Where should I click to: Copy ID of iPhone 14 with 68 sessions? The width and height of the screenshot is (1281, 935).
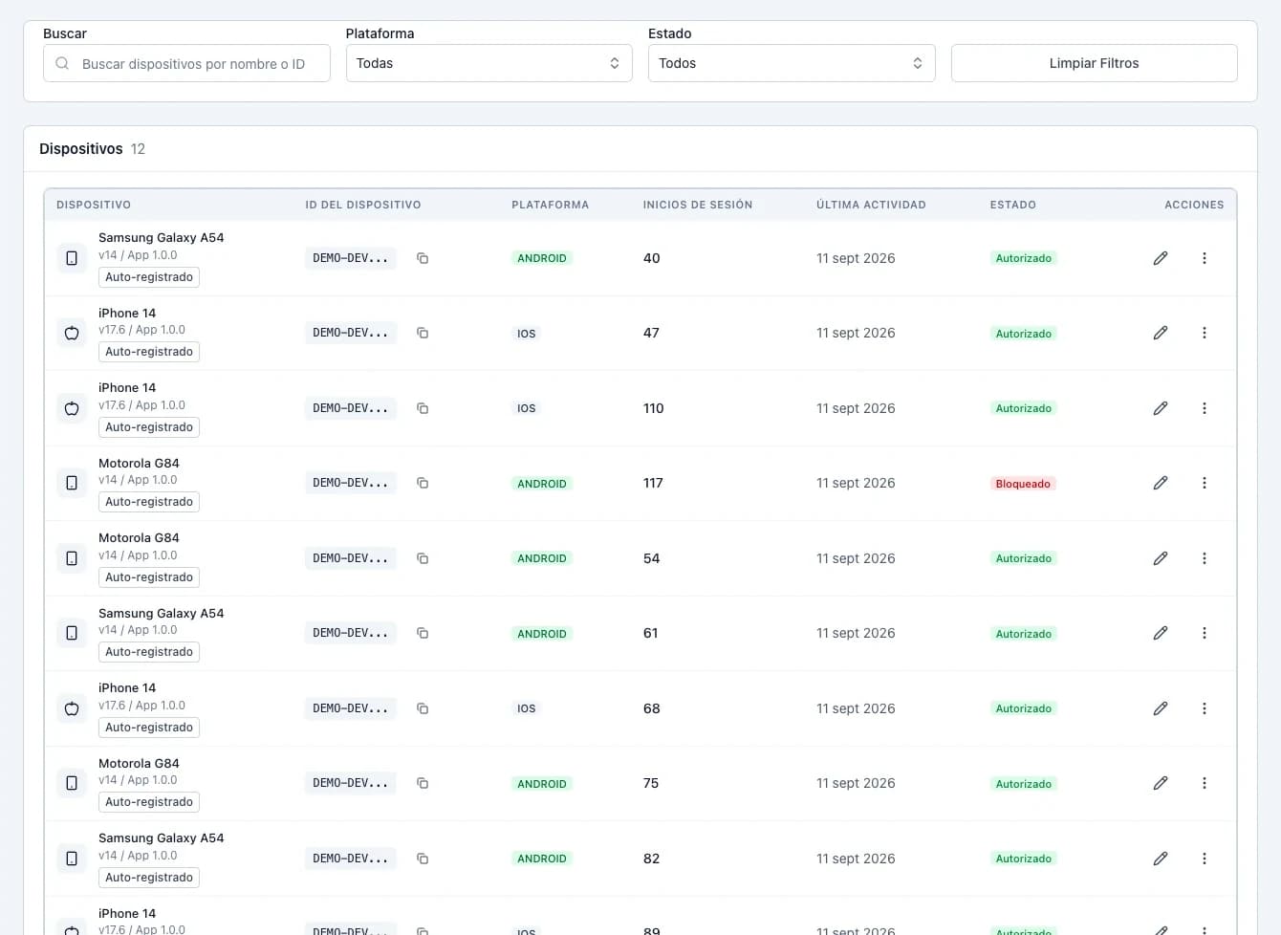click(423, 708)
